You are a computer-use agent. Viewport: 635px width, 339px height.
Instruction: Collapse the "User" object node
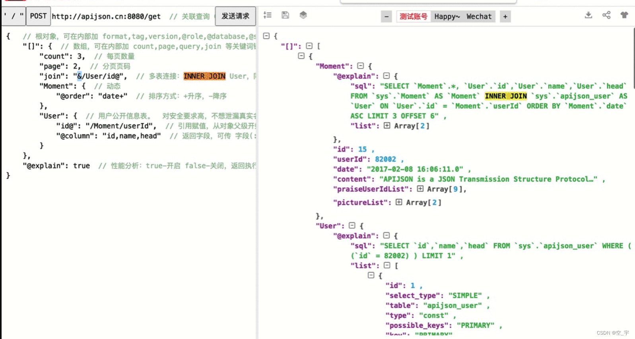pos(352,225)
